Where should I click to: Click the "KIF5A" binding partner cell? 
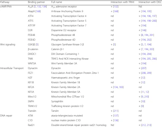[31, 92]
